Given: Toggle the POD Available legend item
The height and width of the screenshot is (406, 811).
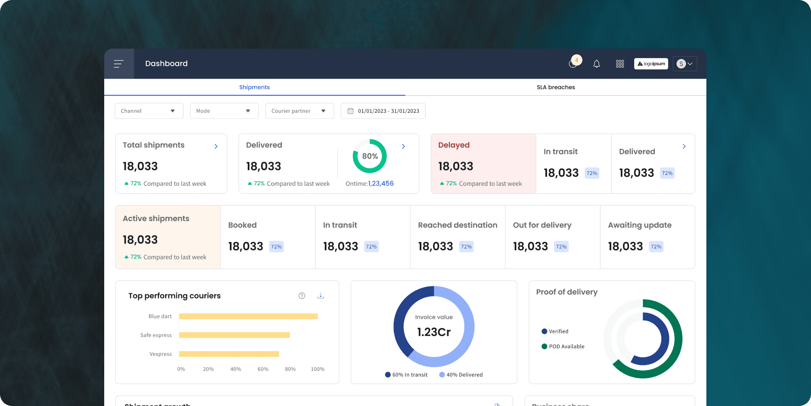Looking at the screenshot, I should (x=563, y=346).
